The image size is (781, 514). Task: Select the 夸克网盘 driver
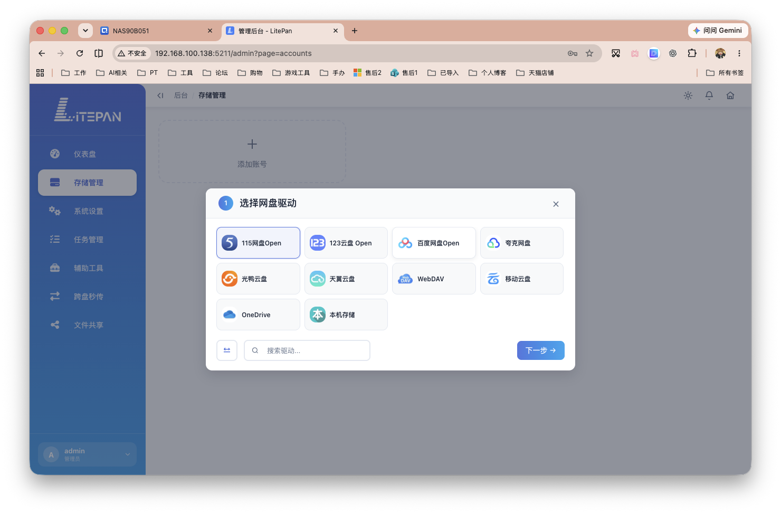click(522, 243)
